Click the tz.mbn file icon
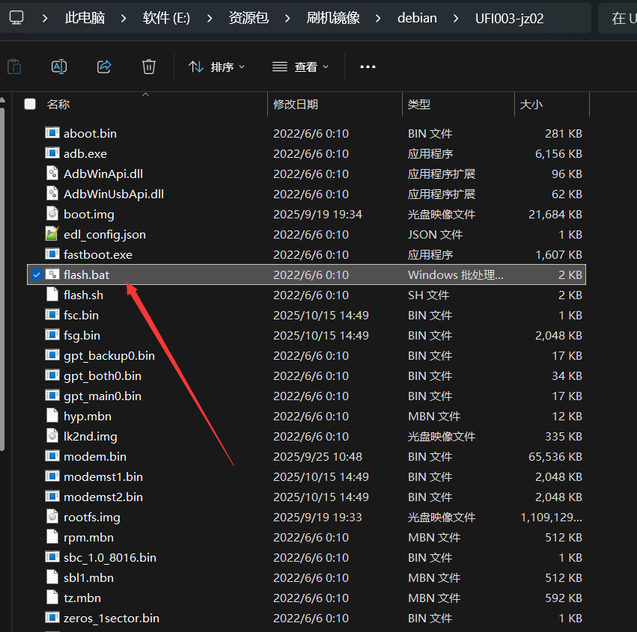Image resolution: width=637 pixels, height=632 pixels. (x=52, y=597)
